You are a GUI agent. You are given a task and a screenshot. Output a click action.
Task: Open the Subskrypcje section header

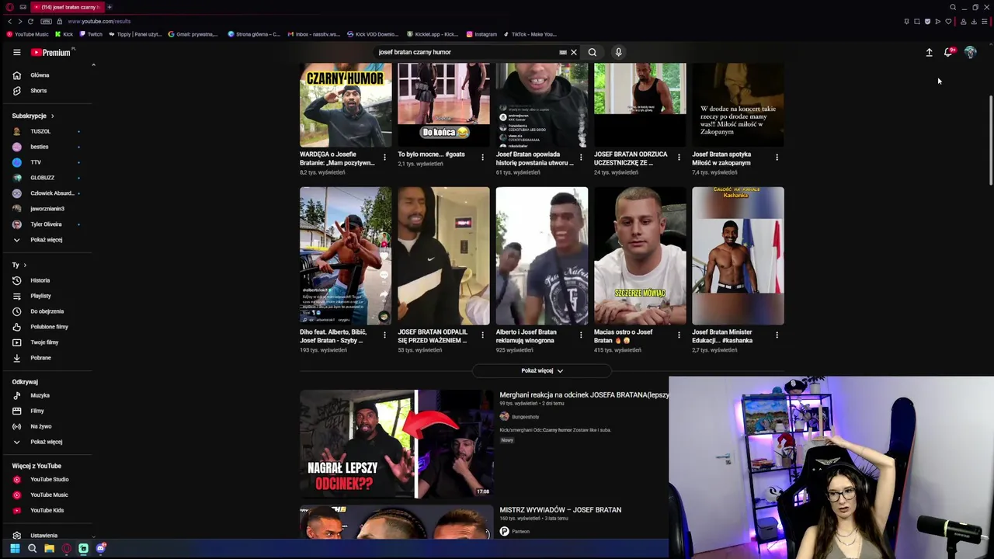33,116
